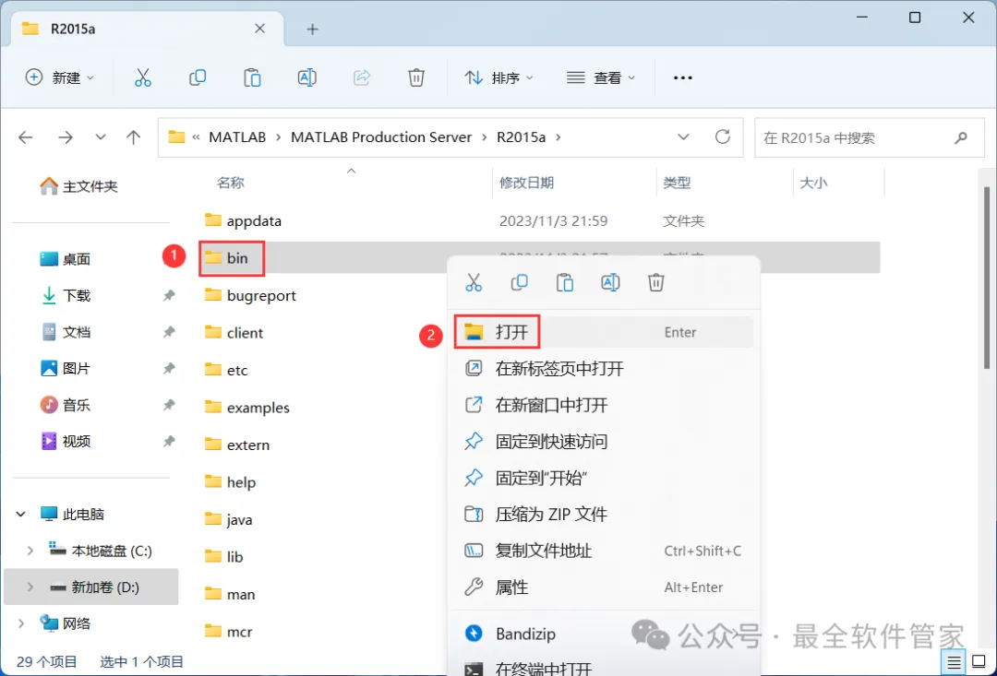Click Paste icon in the context menu

coord(565,282)
